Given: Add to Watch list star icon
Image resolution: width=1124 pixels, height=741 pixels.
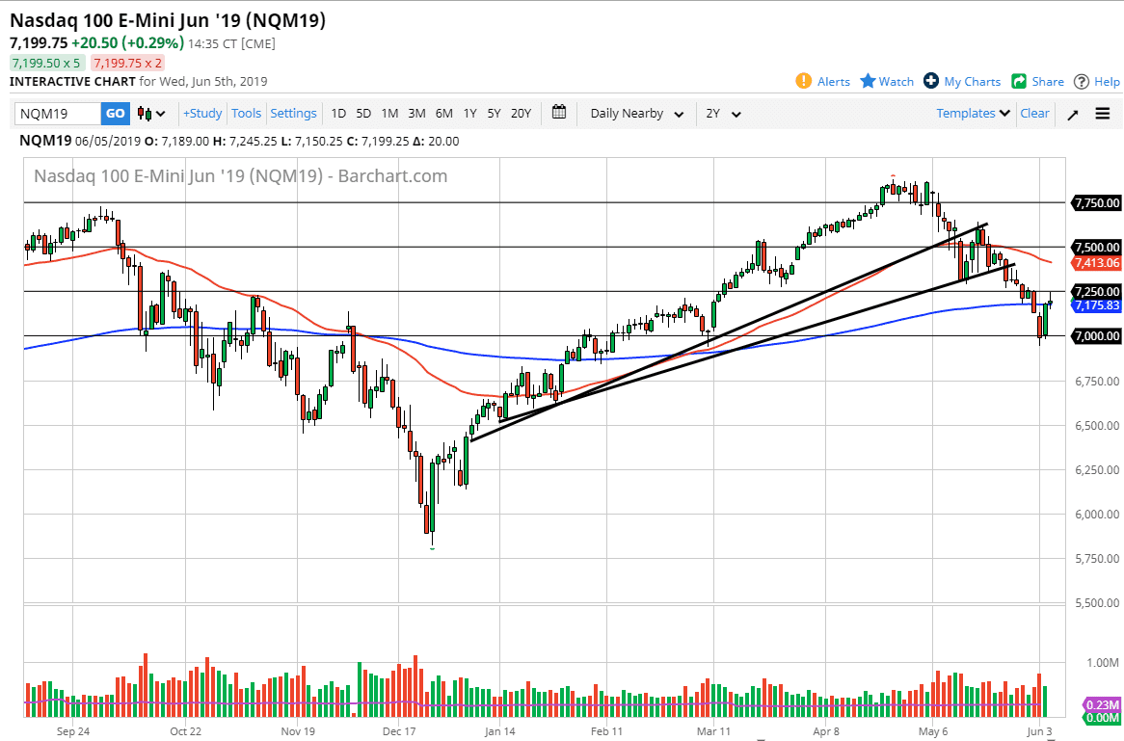Looking at the screenshot, I should pyautogui.click(x=868, y=81).
